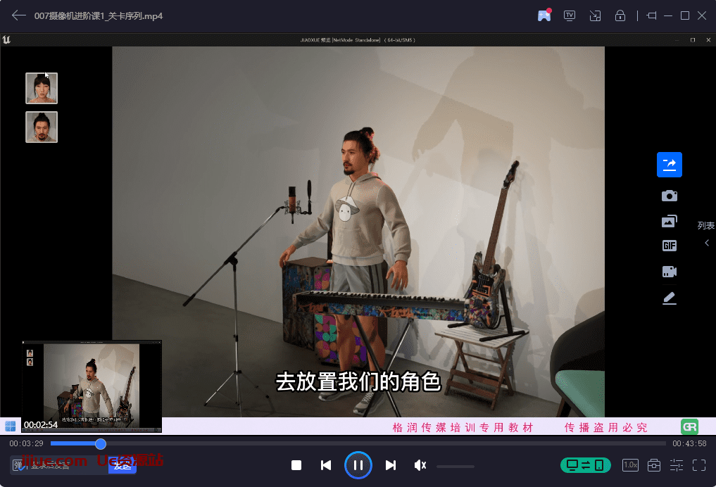The image size is (716, 487).
Task: Pin the player window on top
Action: point(651,15)
